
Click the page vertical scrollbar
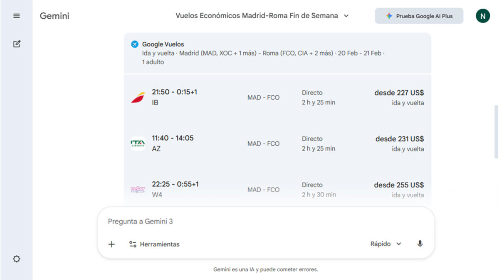[x=496, y=131]
